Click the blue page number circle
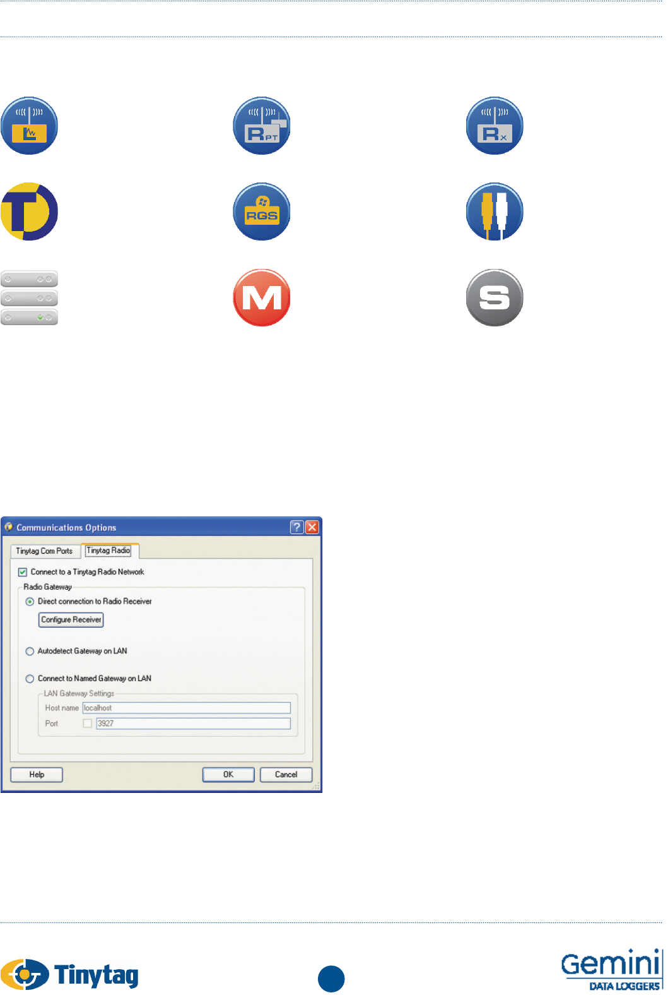 (331, 979)
